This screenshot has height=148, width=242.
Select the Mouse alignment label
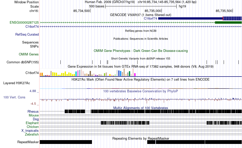click(x=34, y=115)
